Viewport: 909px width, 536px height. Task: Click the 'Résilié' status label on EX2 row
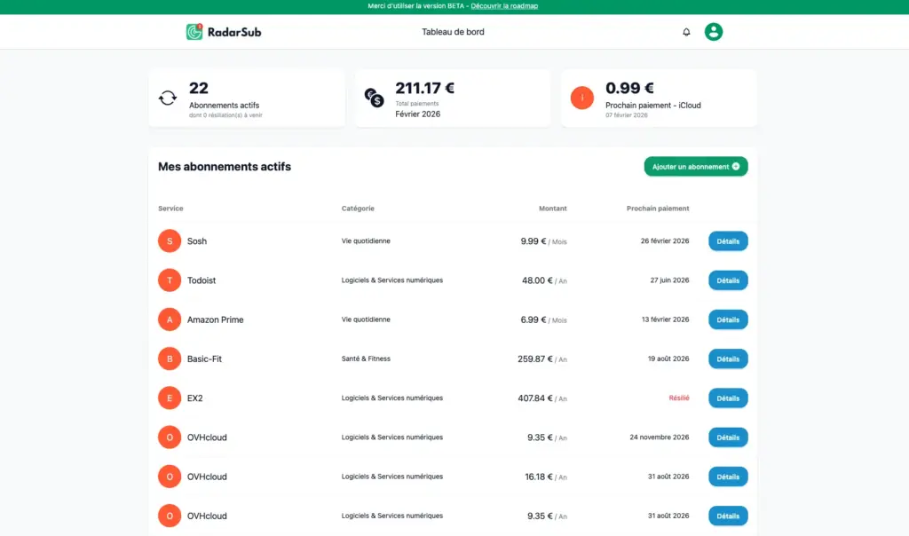click(680, 398)
